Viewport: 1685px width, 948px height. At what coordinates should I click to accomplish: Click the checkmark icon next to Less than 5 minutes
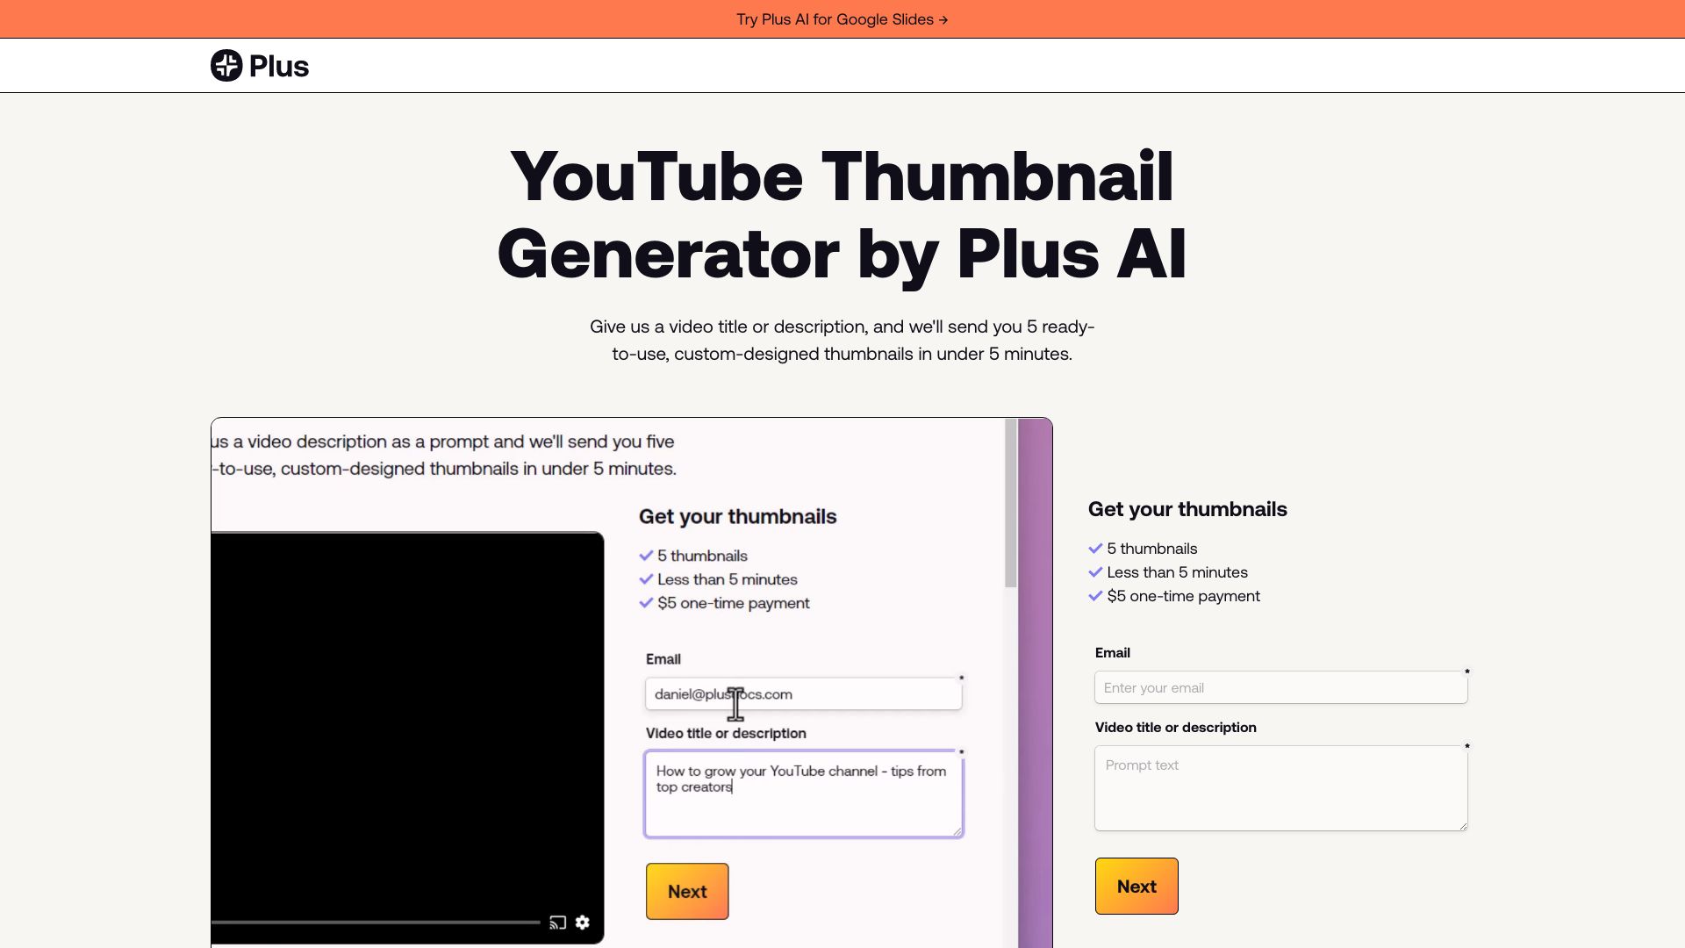1093,571
